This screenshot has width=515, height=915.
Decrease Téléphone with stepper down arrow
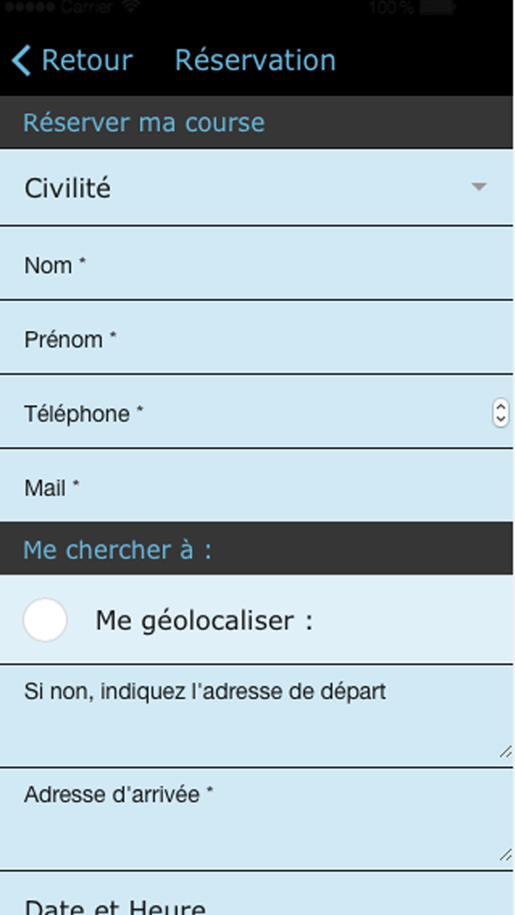[x=501, y=419]
